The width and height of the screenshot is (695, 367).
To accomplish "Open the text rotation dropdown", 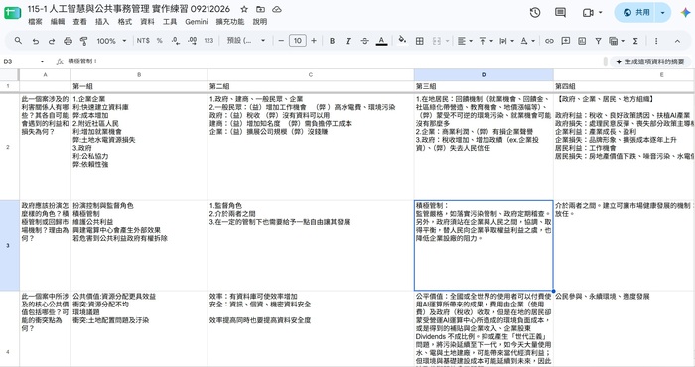I will pos(527,41).
